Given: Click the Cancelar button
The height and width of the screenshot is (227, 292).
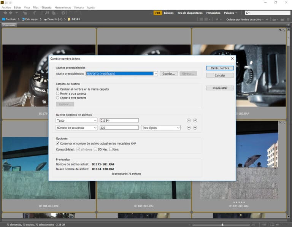Looking at the screenshot, I should point(220,75).
